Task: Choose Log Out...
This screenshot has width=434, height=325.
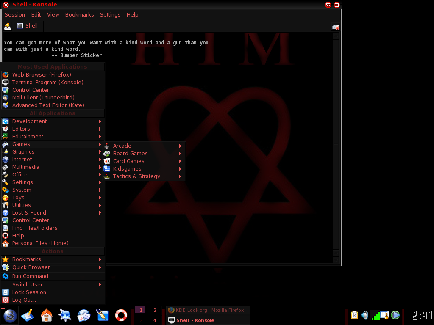Action: click(x=53, y=300)
